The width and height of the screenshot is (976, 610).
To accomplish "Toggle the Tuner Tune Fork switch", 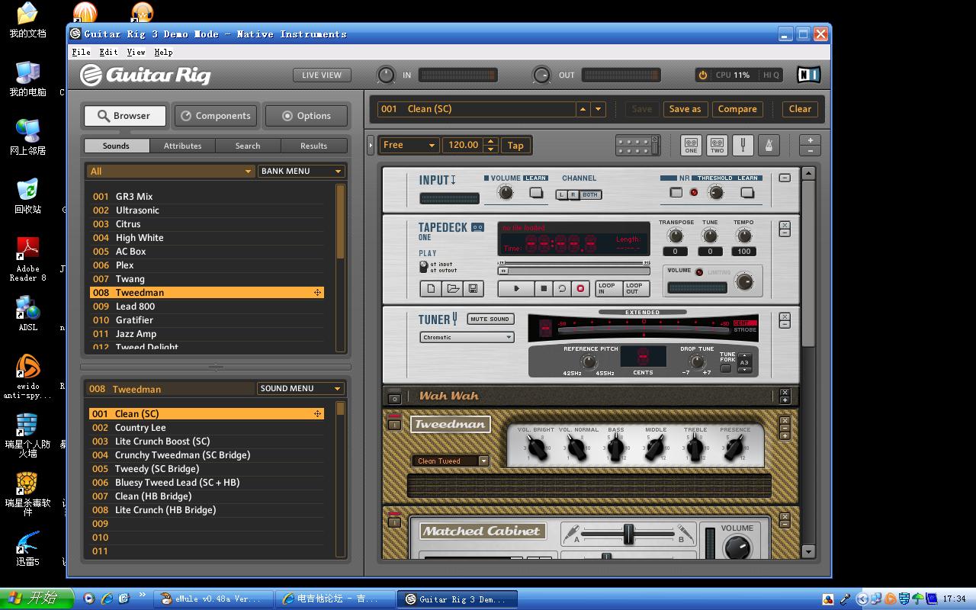I will pos(725,368).
